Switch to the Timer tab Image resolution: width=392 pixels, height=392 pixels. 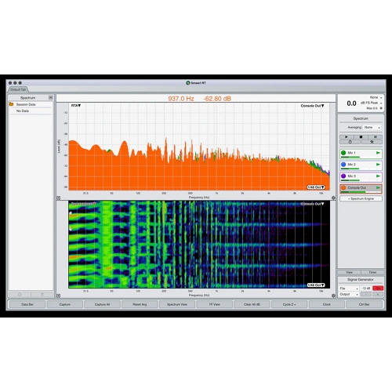[372, 272]
